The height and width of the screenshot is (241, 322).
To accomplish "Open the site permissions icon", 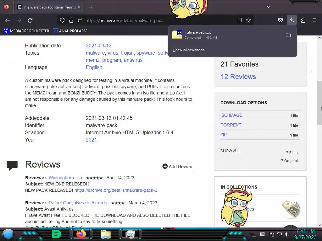I will tap(80, 20).
